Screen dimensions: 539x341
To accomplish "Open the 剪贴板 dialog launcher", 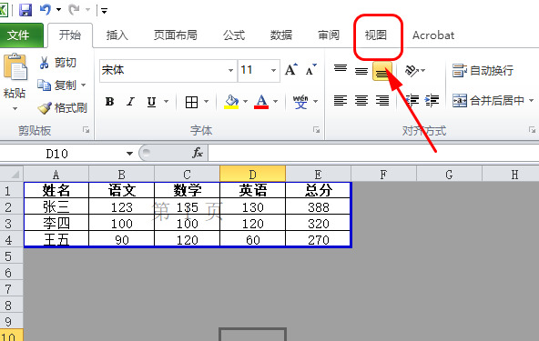I will 86,130.
